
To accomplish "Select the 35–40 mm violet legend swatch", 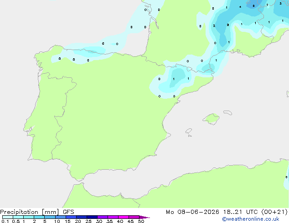I will pos(113,217).
